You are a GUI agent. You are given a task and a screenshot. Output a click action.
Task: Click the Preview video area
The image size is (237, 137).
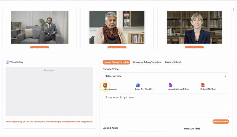point(49,92)
